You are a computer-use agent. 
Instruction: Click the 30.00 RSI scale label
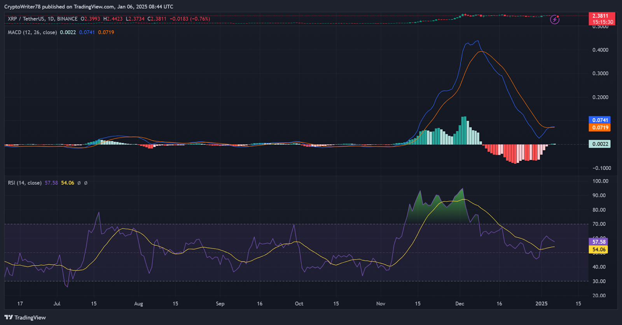click(599, 281)
